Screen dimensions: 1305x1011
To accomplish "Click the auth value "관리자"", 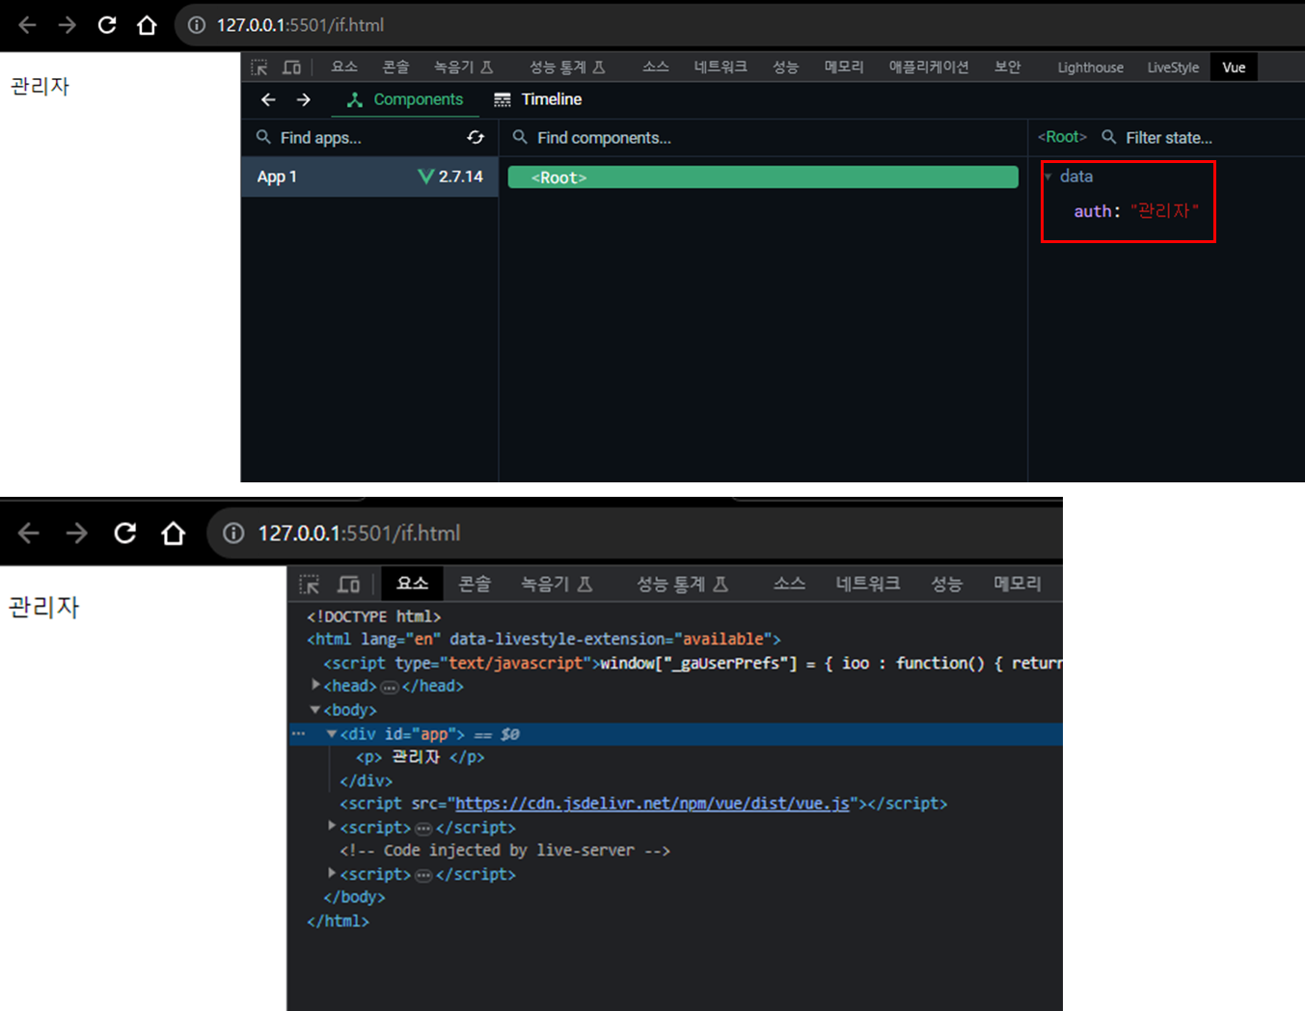I will 1164,211.
